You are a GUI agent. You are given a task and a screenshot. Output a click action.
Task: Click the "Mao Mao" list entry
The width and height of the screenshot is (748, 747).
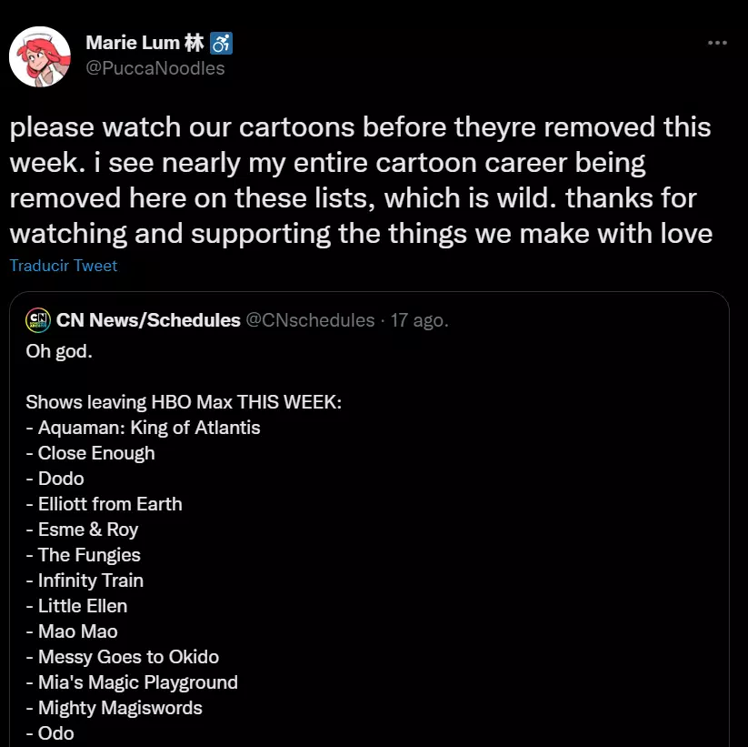pyautogui.click(x=77, y=631)
